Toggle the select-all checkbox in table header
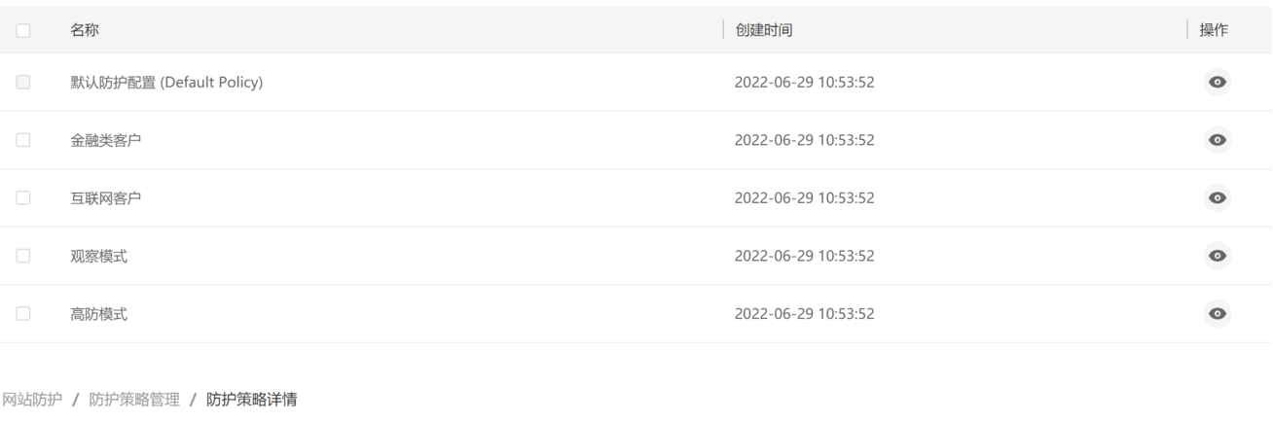The width and height of the screenshot is (1273, 422). tap(23, 31)
